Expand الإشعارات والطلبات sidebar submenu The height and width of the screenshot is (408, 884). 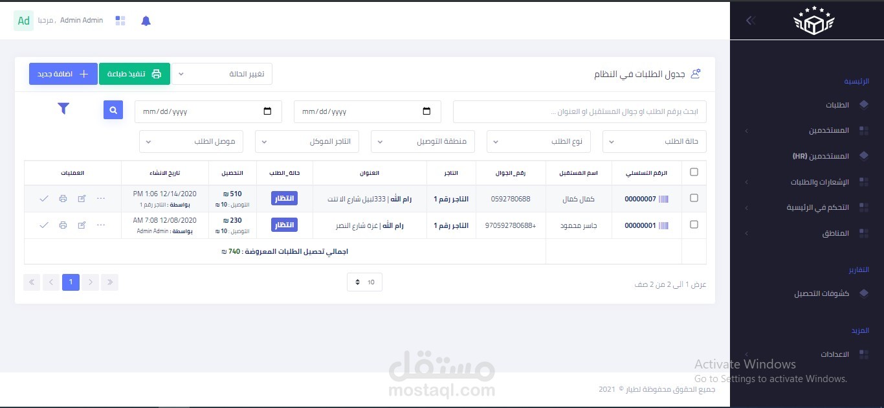806,182
